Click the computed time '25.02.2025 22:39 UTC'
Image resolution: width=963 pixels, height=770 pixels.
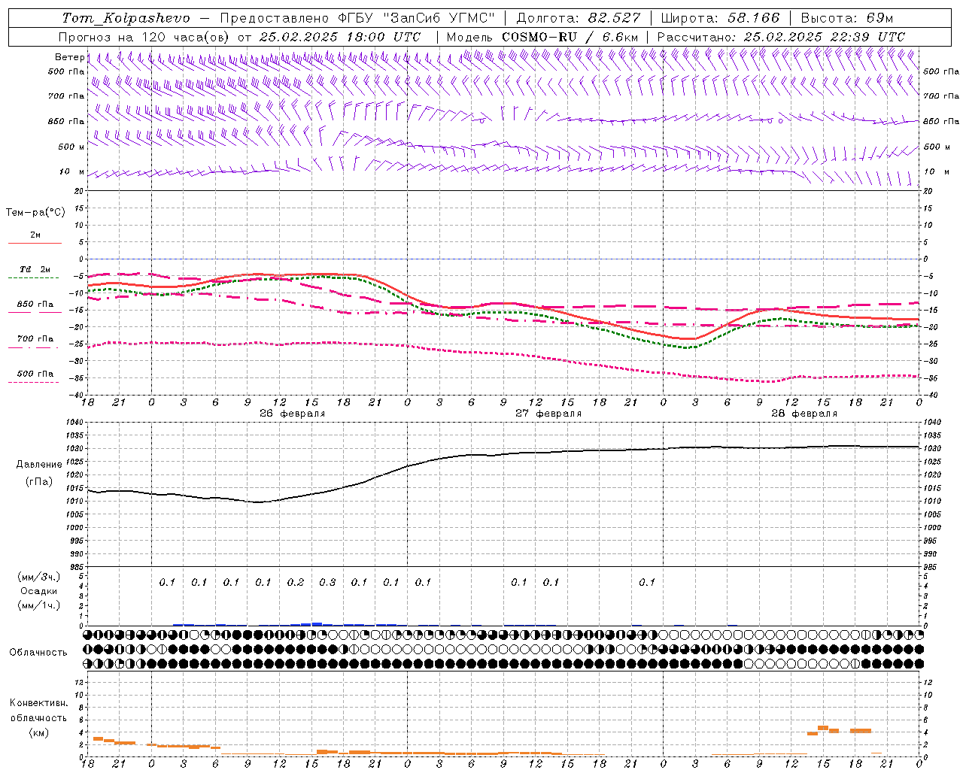825,37
